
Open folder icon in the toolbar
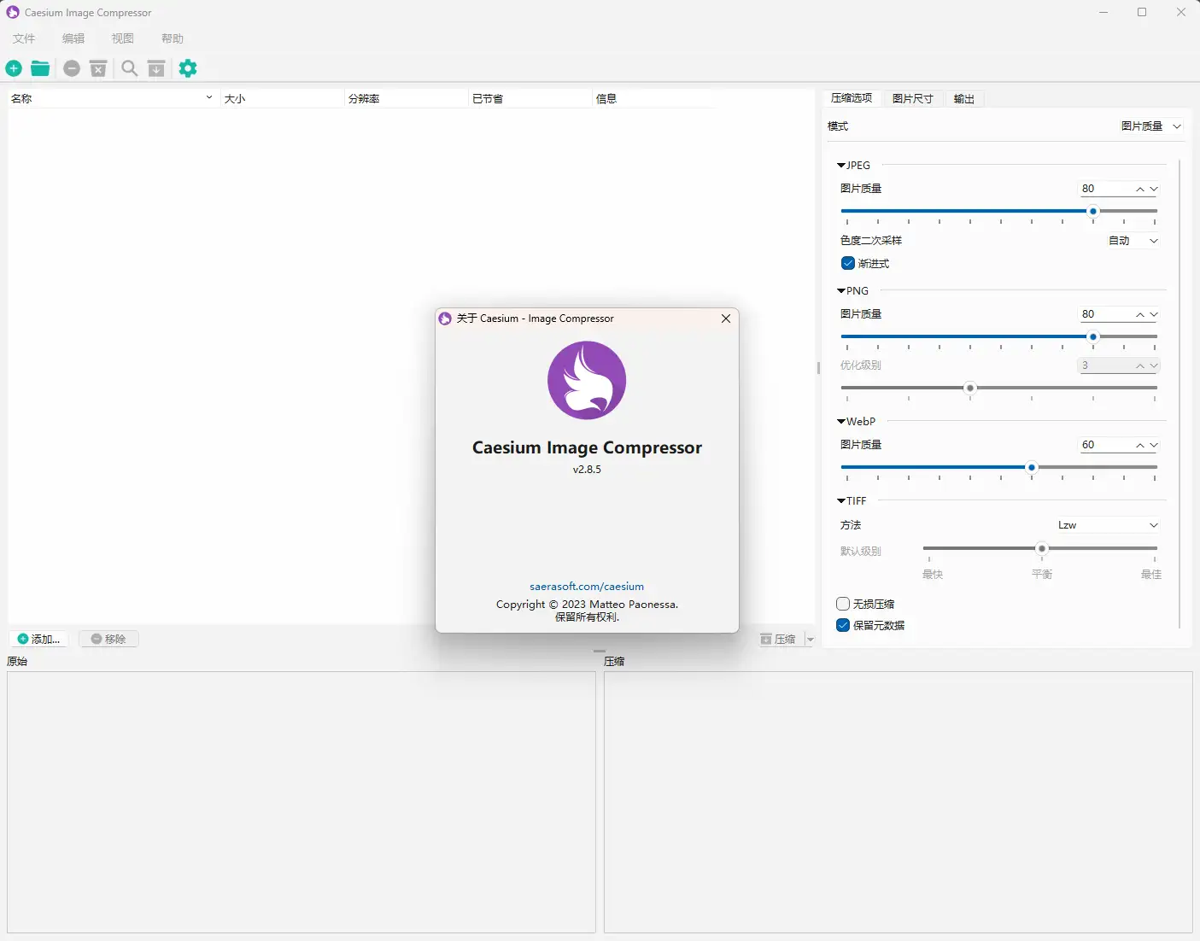[x=40, y=68]
